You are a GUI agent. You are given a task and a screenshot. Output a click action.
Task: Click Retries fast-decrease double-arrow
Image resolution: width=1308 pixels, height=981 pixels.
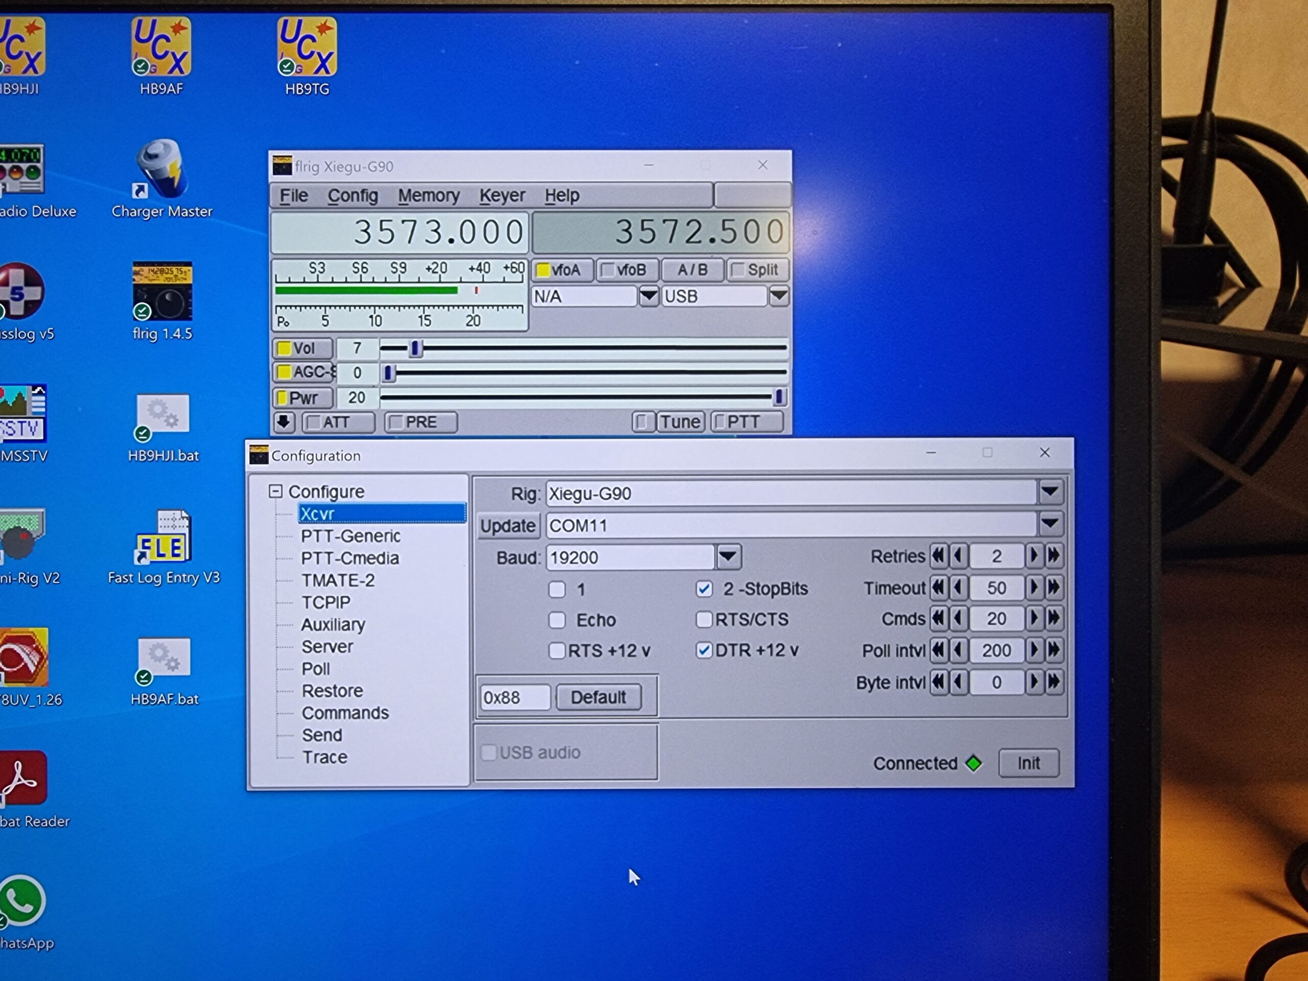point(939,556)
